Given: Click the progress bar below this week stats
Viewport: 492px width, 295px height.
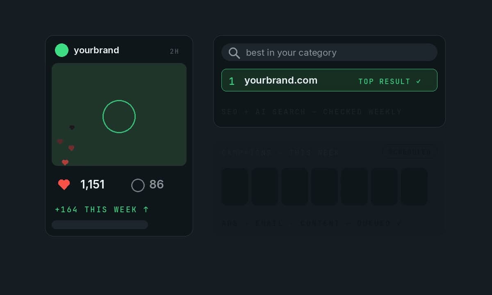Looking at the screenshot, I should [x=100, y=225].
